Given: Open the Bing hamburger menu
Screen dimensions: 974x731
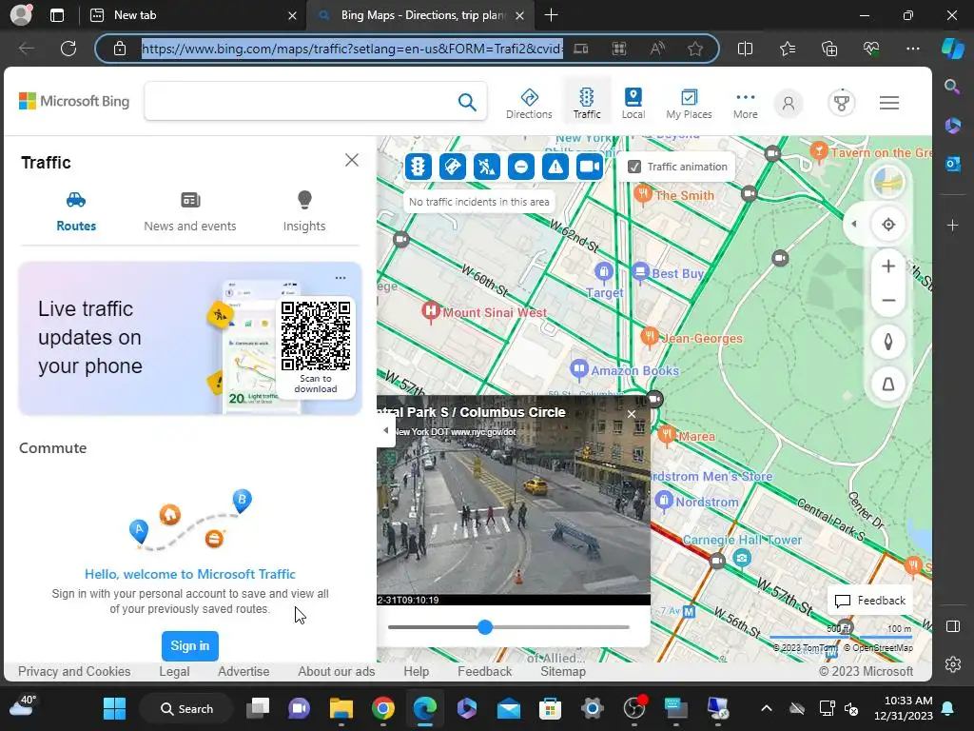Looking at the screenshot, I should [x=889, y=103].
